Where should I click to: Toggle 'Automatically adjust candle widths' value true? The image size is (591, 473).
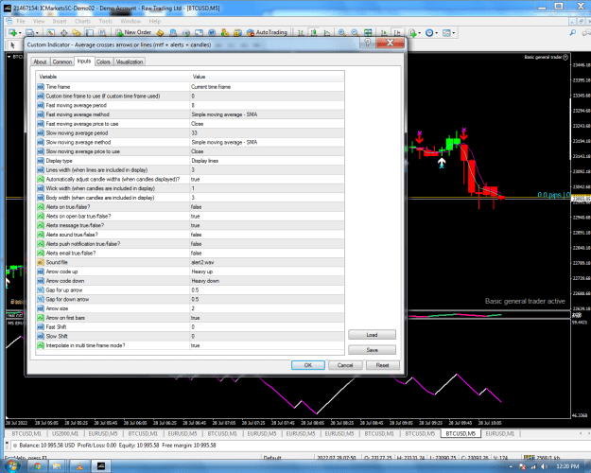coord(267,179)
